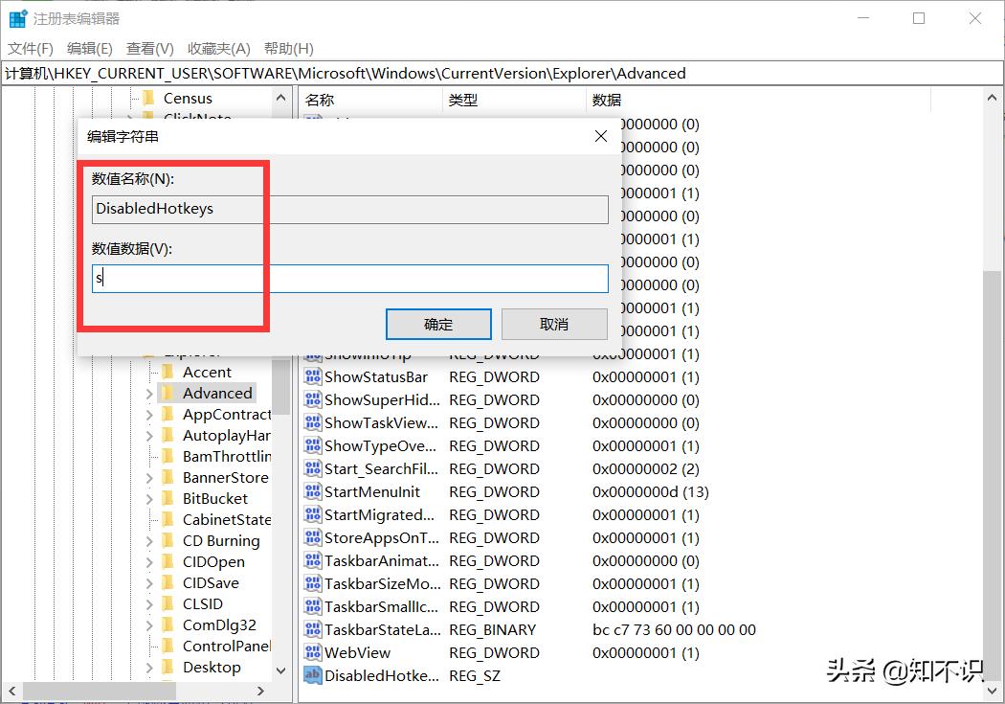Click the ShowStatusBar DWORD value icon
Screen dimensions: 1005x704
312,377
